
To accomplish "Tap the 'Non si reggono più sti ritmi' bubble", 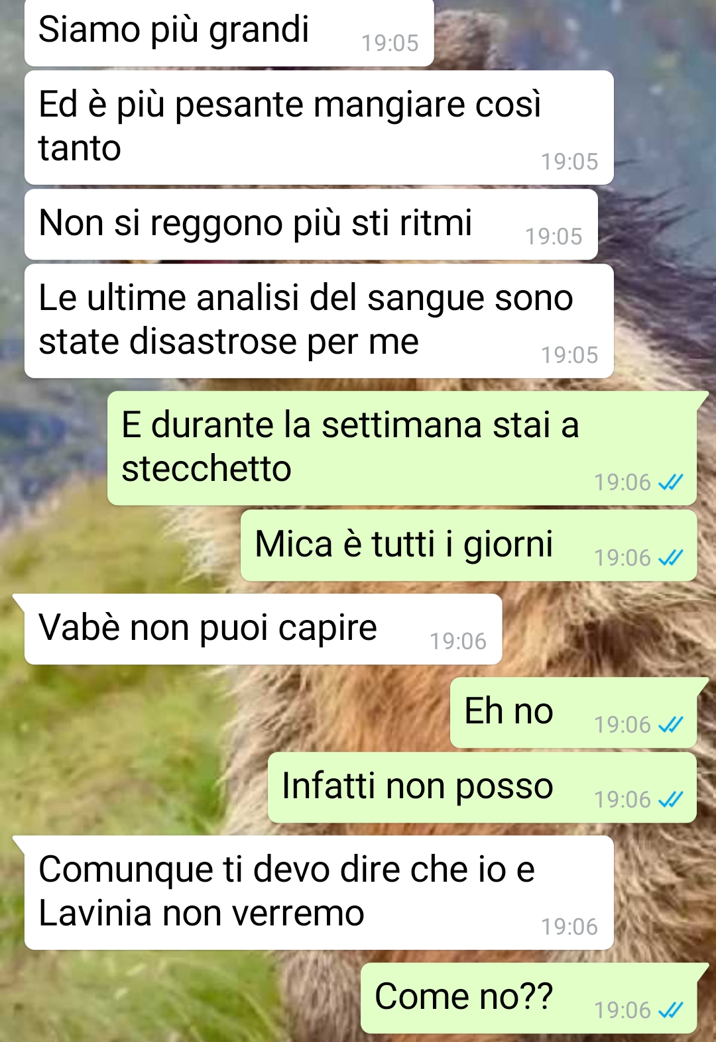I will coord(311,224).
